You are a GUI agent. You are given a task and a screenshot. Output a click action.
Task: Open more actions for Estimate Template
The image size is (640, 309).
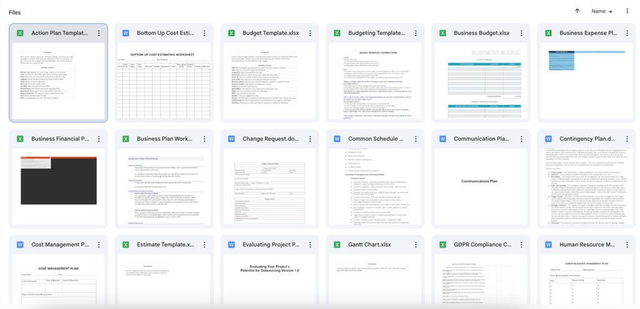(204, 245)
